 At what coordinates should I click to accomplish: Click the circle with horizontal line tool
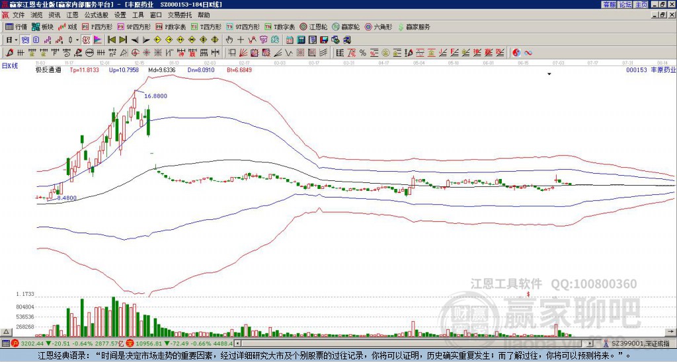[89, 53]
